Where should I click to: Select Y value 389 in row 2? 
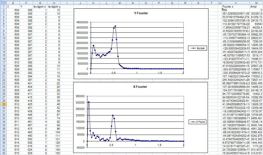26,10
